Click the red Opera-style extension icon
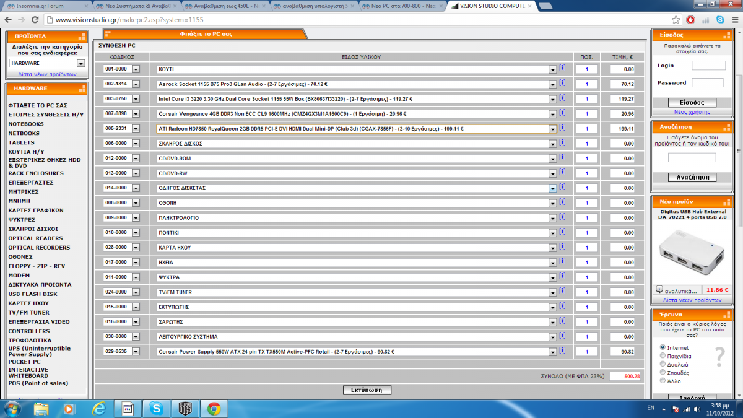 click(x=690, y=20)
